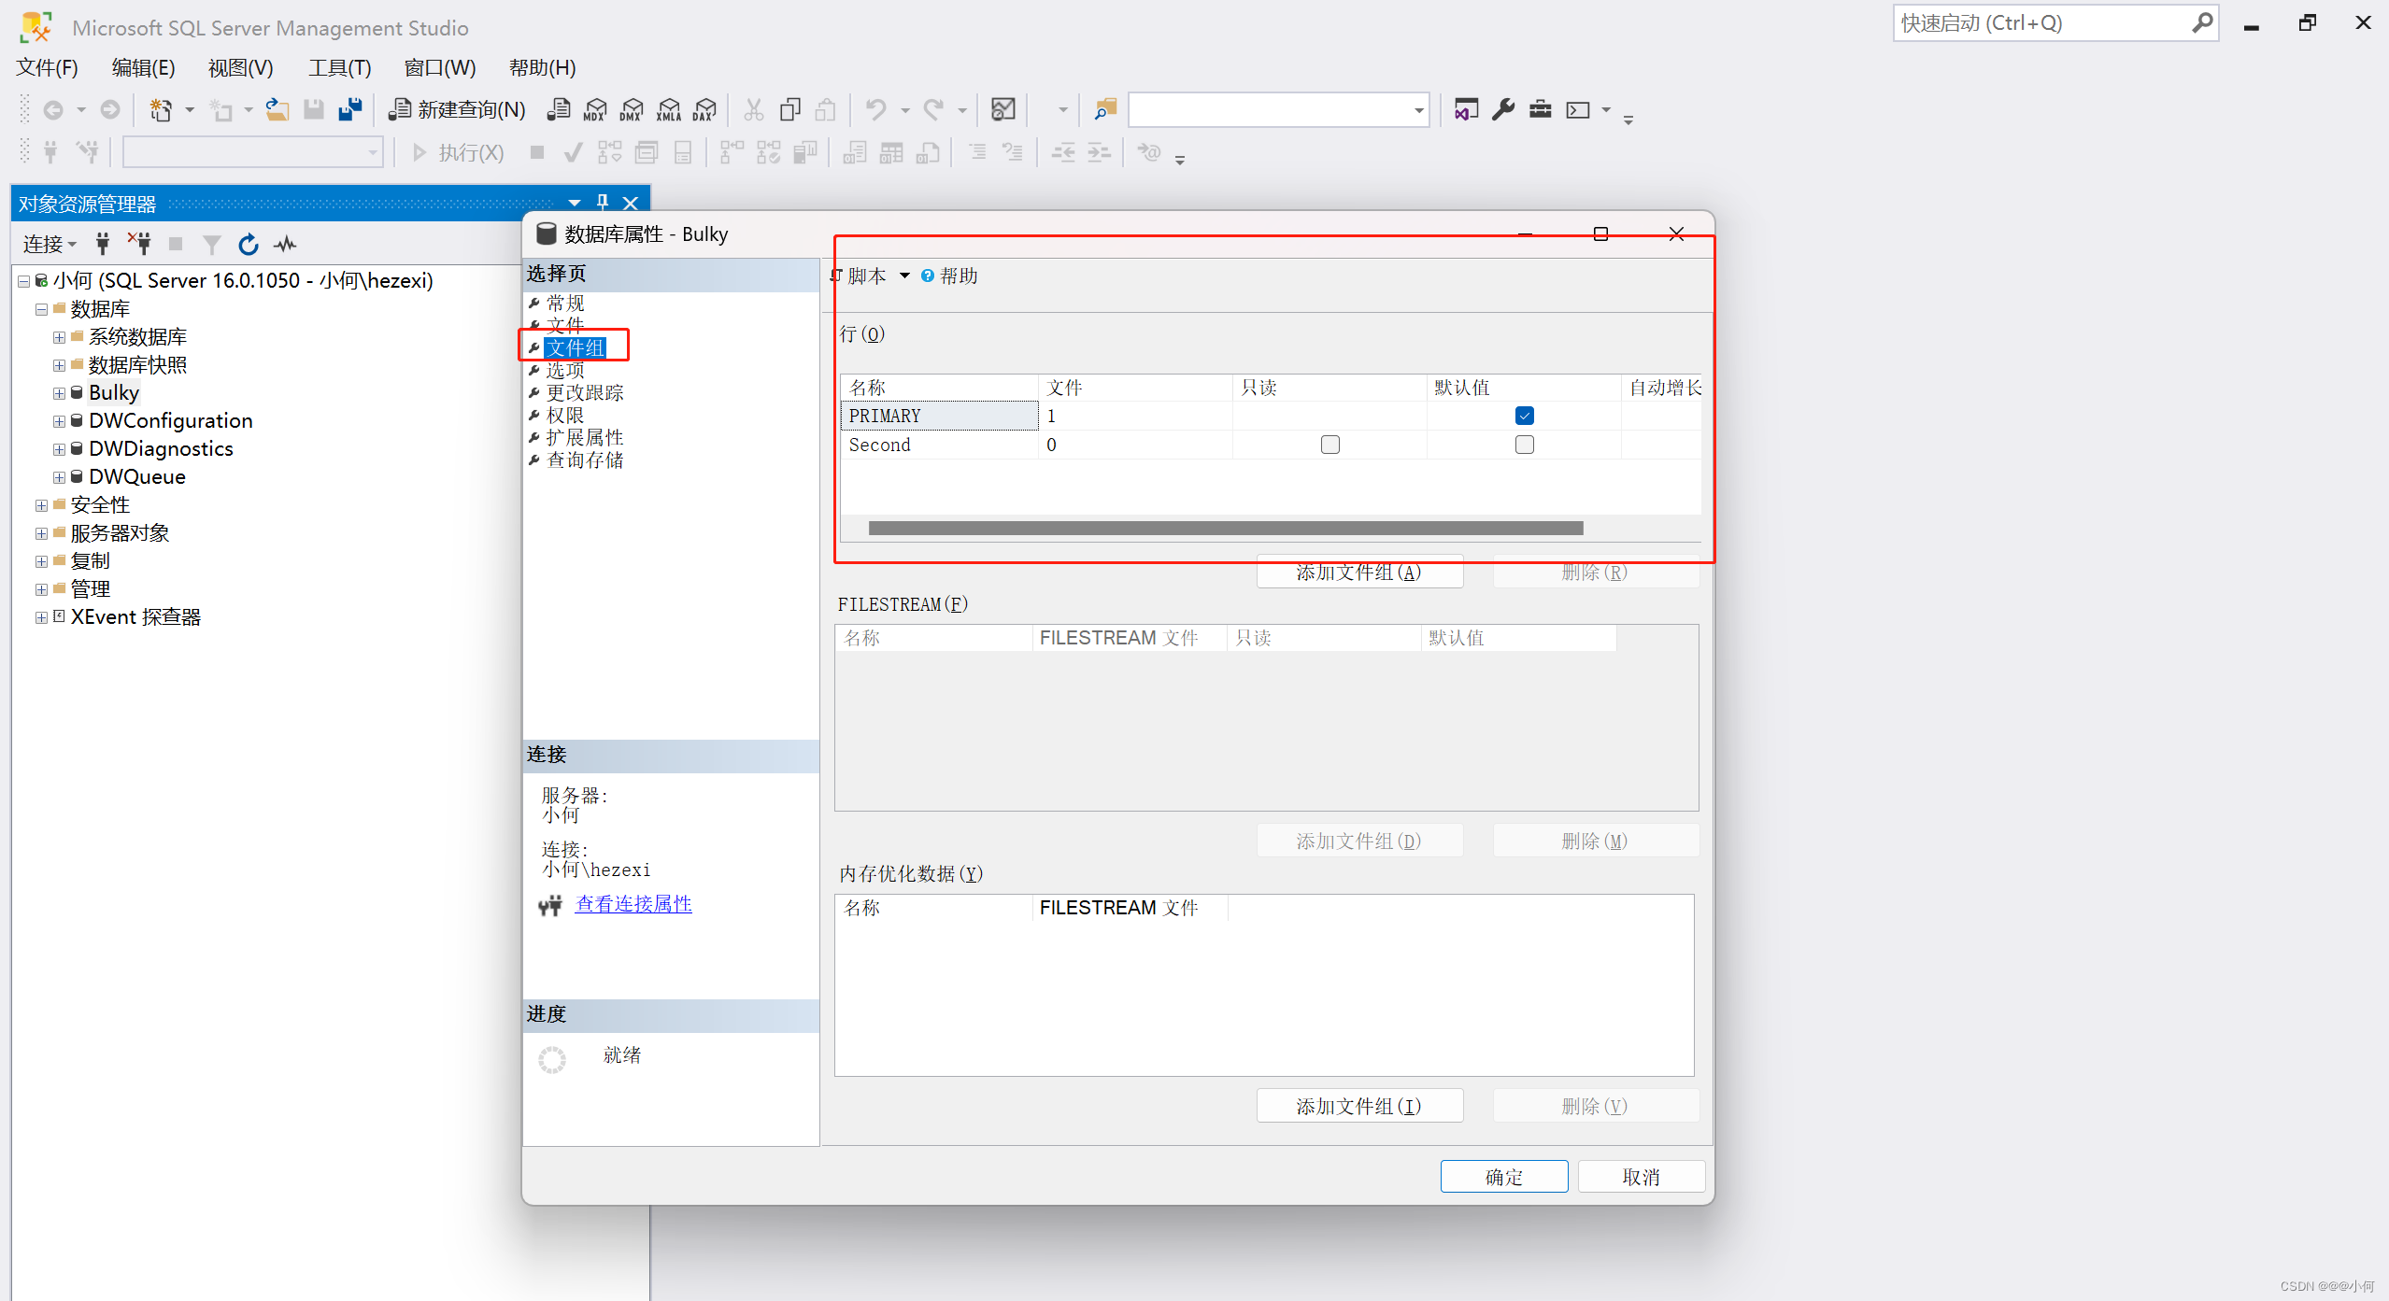
Task: Click the Activity Monitor icon in Object Explorer
Action: (285, 244)
